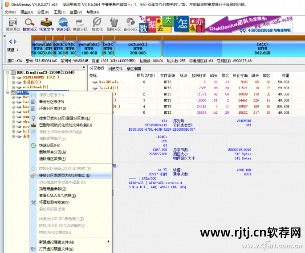Switch to the 扇区编辑 tab

134,69
